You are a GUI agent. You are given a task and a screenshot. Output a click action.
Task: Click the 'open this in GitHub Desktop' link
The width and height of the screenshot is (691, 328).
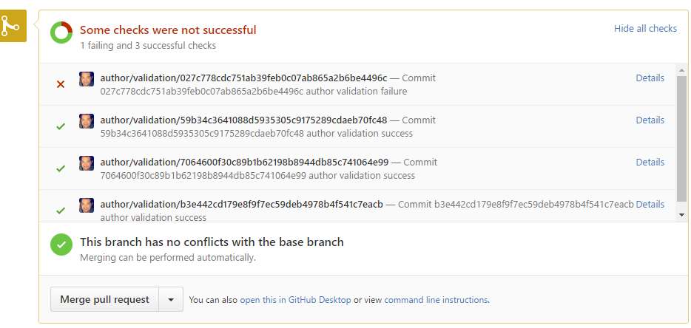[295, 301]
